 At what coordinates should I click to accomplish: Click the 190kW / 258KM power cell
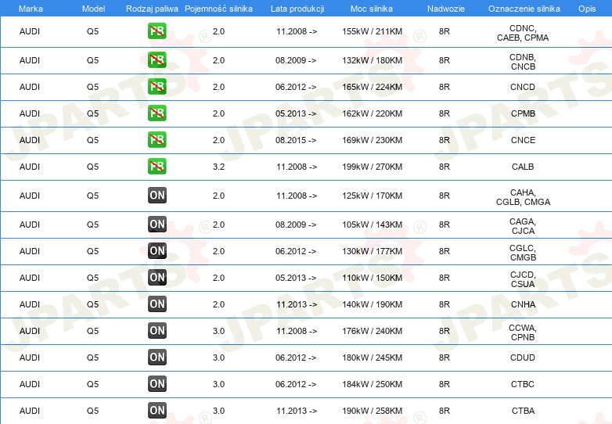coord(372,411)
